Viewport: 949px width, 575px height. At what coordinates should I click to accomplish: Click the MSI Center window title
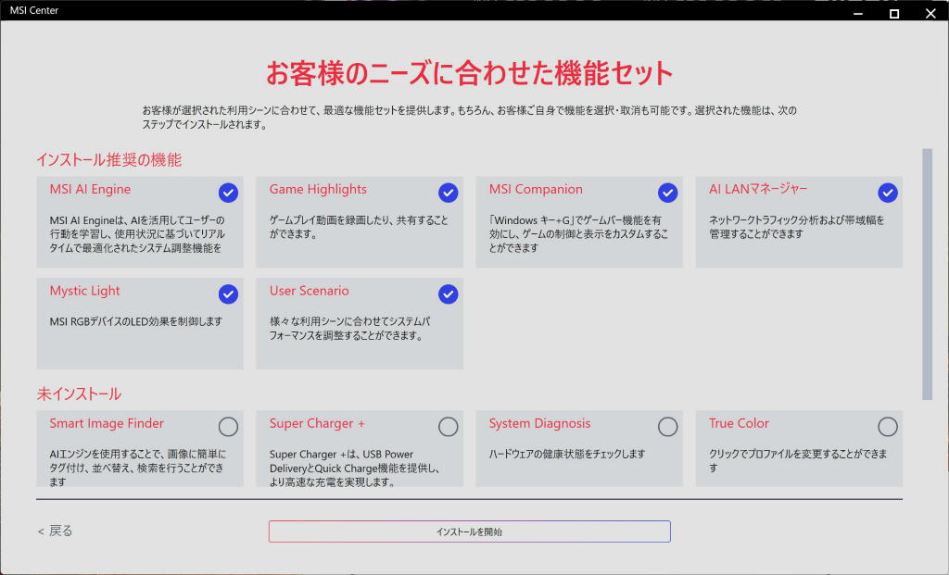point(34,10)
